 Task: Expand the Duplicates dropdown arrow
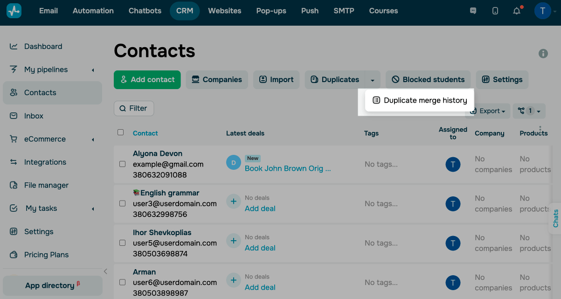373,80
